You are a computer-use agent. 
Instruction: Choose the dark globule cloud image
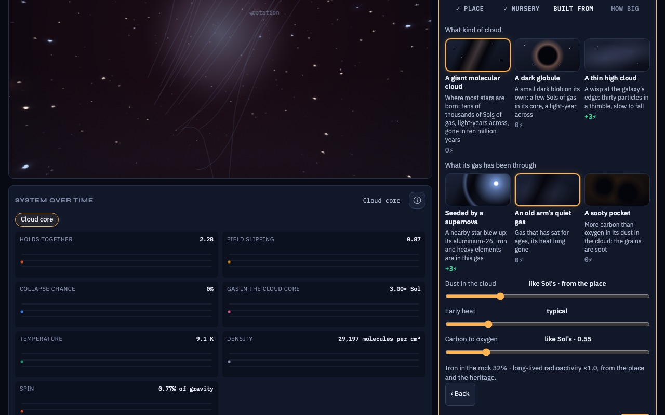click(x=548, y=54)
